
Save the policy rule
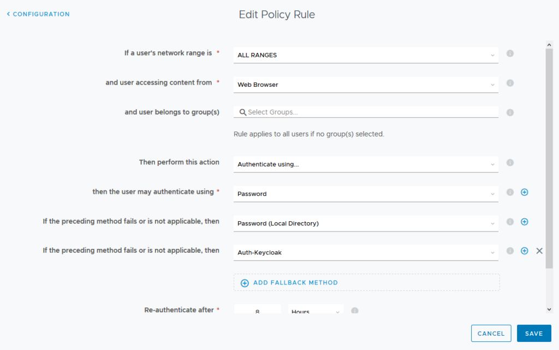(534, 334)
